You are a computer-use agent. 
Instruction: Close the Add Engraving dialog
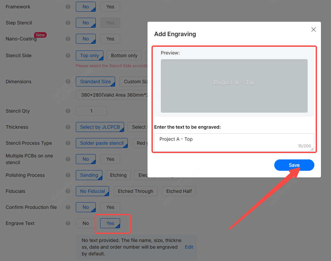point(313,30)
